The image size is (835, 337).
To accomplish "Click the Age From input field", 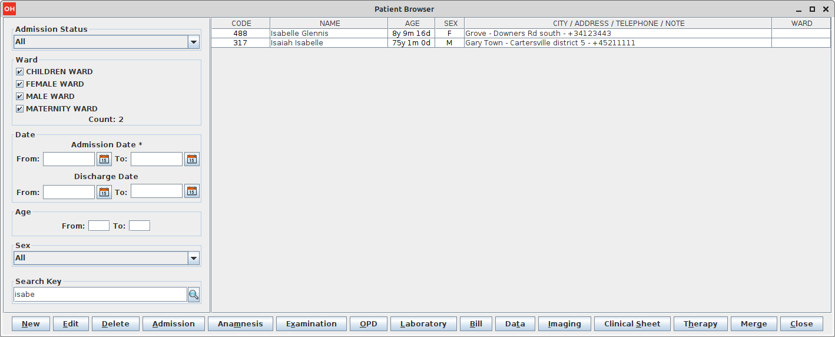I will pyautogui.click(x=99, y=226).
